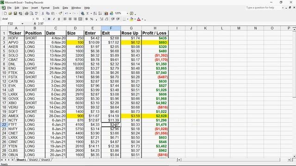This screenshot has width=296, height=166.
Task: Click the Insert Hyperlink globe icon
Action: [82, 13]
